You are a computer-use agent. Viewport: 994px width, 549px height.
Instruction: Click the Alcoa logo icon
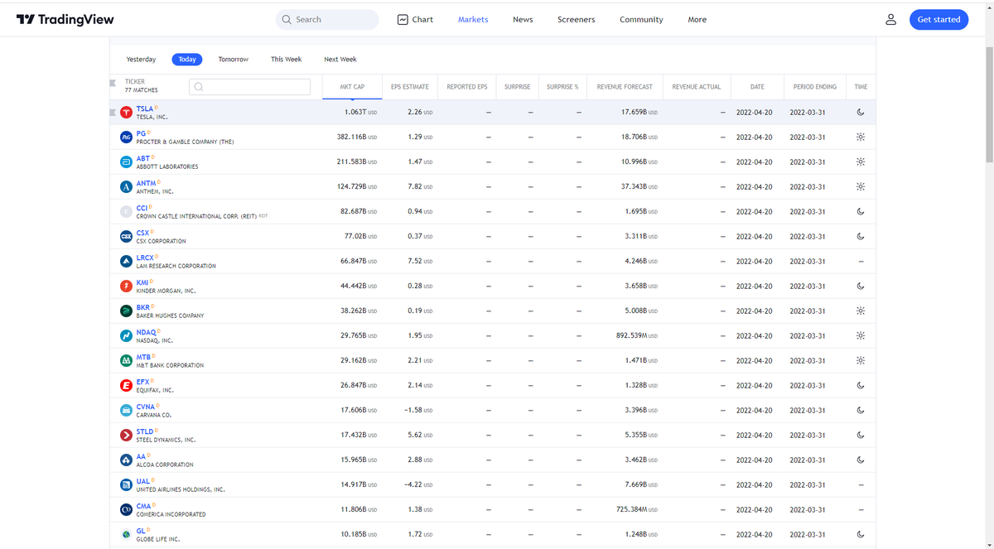pos(126,460)
